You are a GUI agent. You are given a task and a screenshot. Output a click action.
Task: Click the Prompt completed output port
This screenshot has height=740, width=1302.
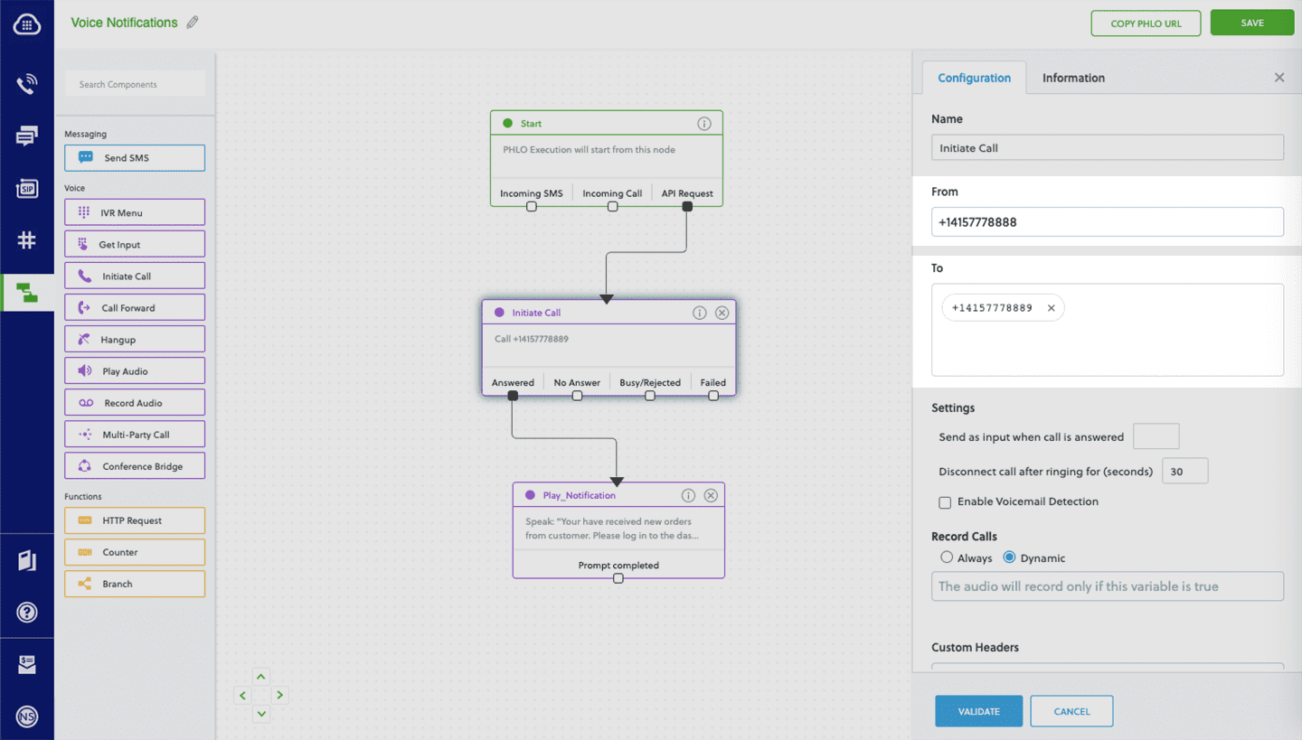[x=618, y=578]
